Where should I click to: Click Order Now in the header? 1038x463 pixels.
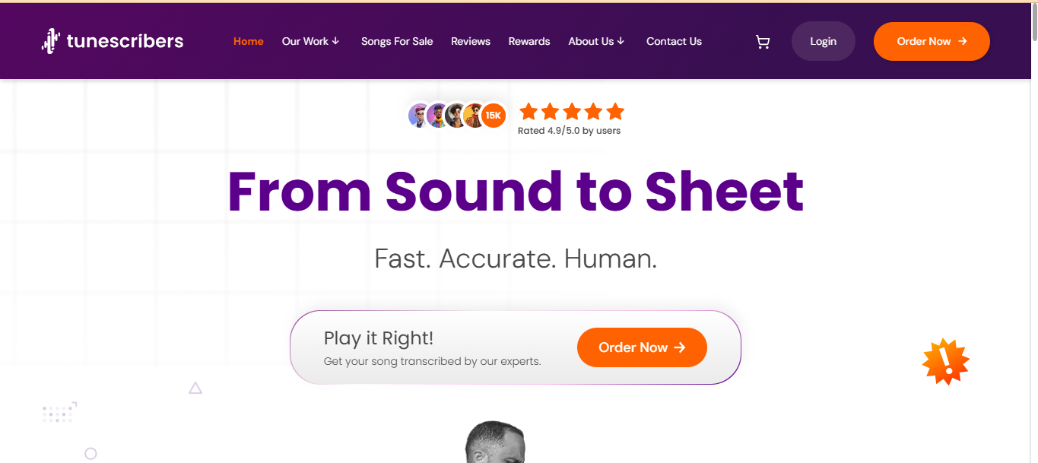[x=932, y=41]
